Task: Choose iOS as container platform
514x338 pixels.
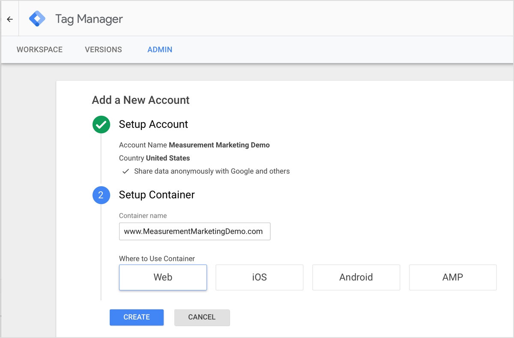Action: coord(259,278)
